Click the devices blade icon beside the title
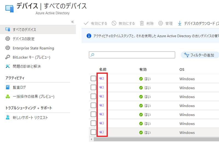219x144 pixels. pos(10,9)
